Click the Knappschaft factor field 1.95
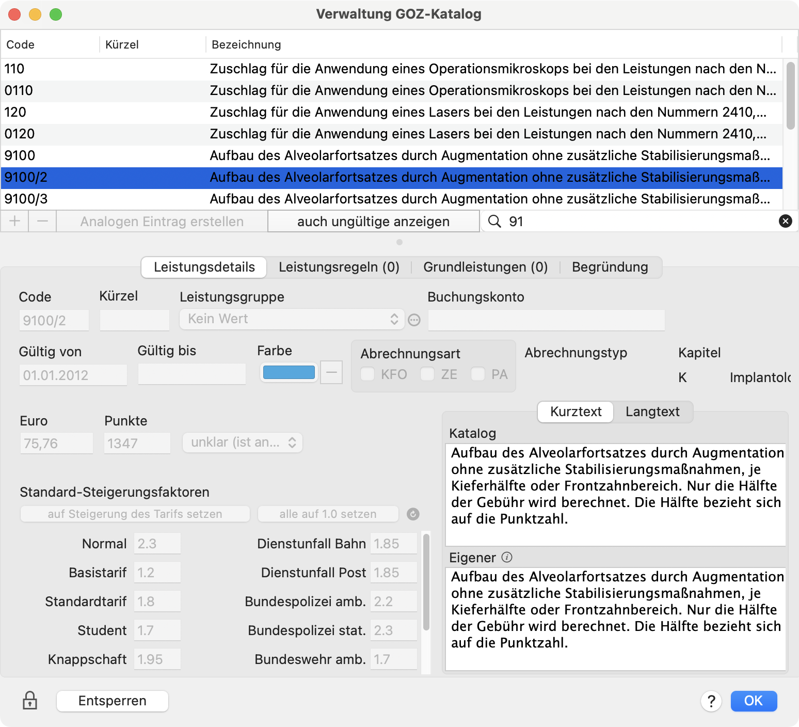 point(157,659)
